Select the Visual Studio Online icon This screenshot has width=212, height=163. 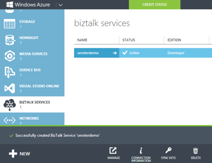click(x=10, y=88)
